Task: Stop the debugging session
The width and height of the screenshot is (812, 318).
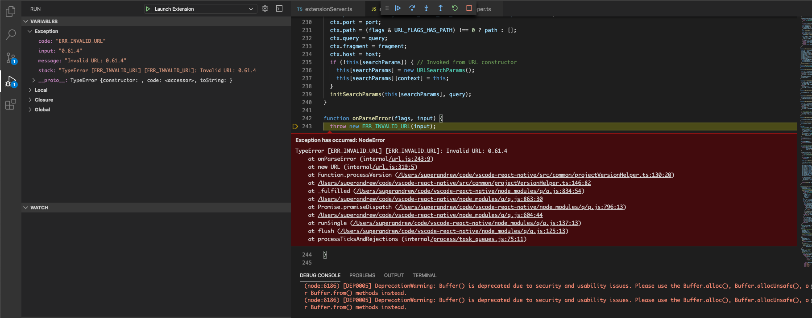Action: [469, 8]
